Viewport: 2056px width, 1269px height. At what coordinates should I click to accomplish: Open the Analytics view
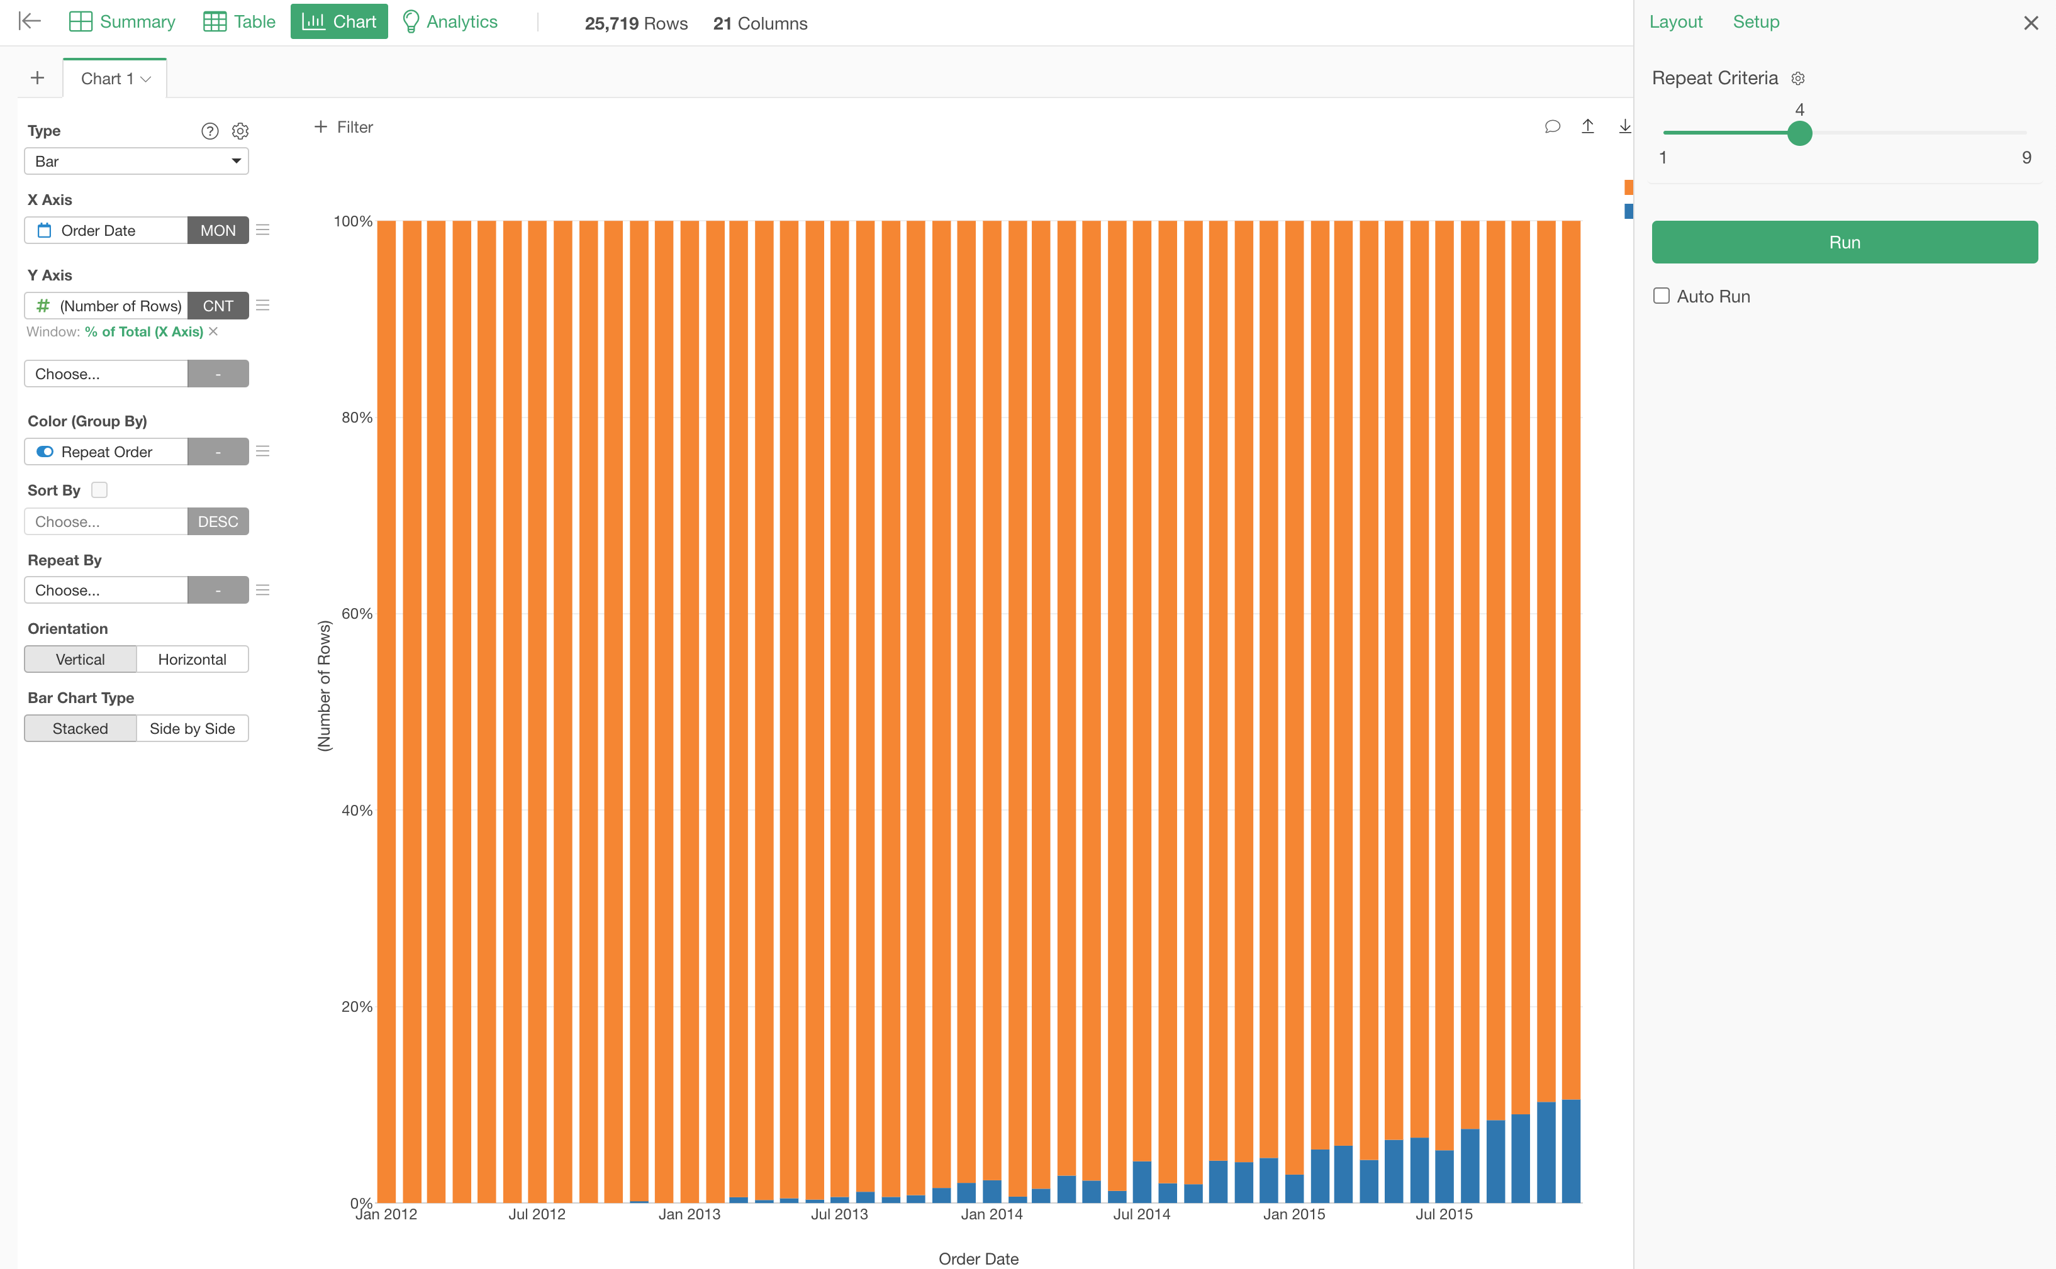point(450,21)
